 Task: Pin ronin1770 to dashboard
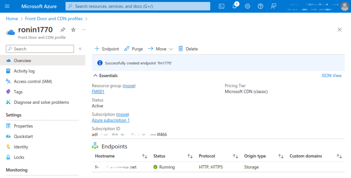pos(63,30)
